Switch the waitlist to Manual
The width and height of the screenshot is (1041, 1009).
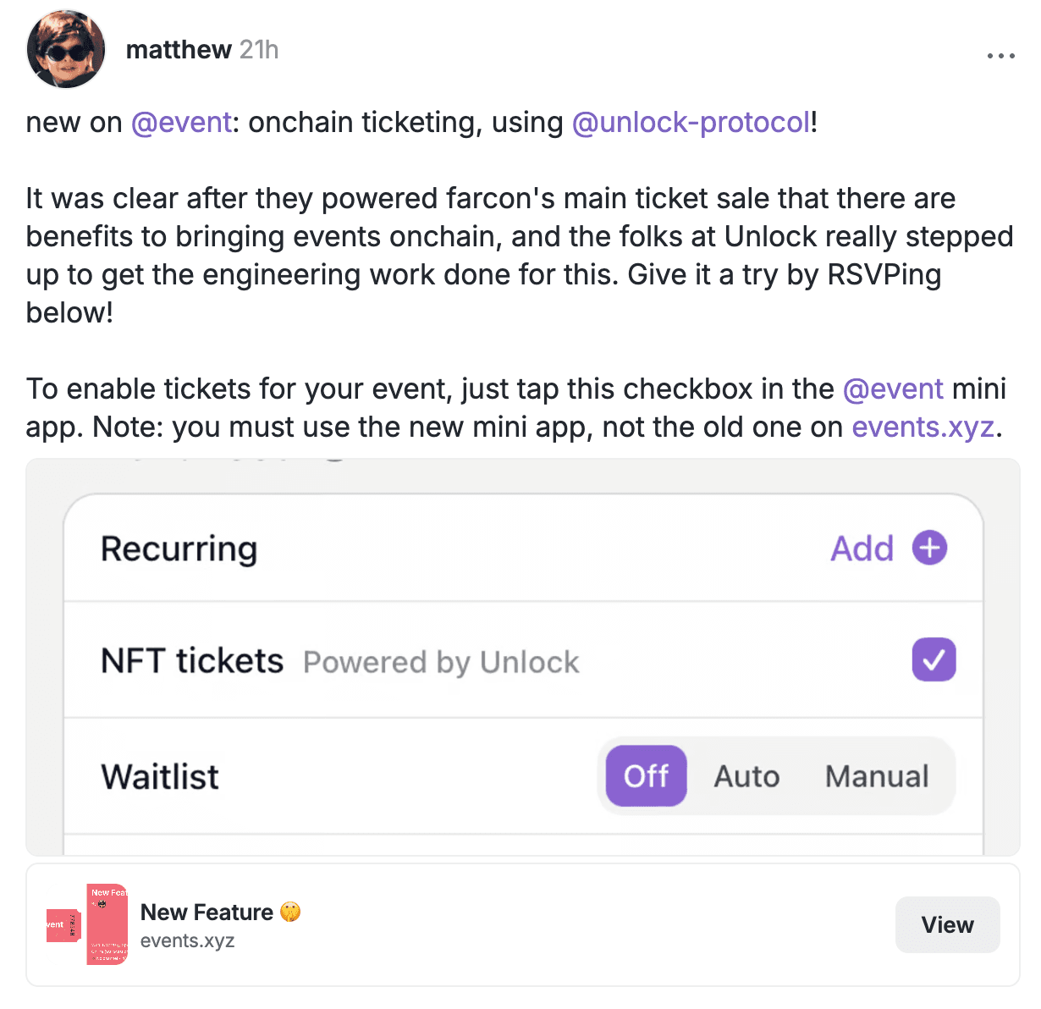click(877, 776)
